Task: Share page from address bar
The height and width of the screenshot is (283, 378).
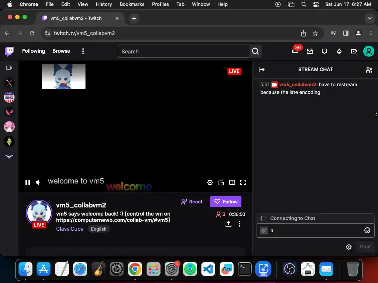Action: pos(303,33)
